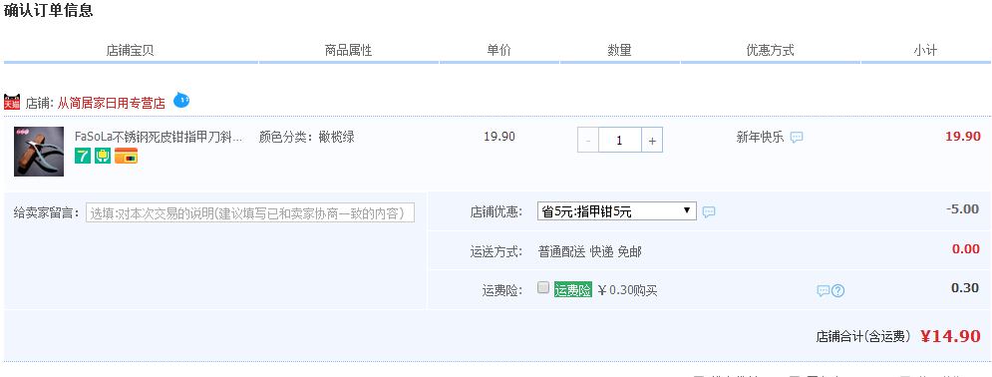The height and width of the screenshot is (377, 992).
Task: Click the 优惠方式 column header
Action: pos(771,51)
